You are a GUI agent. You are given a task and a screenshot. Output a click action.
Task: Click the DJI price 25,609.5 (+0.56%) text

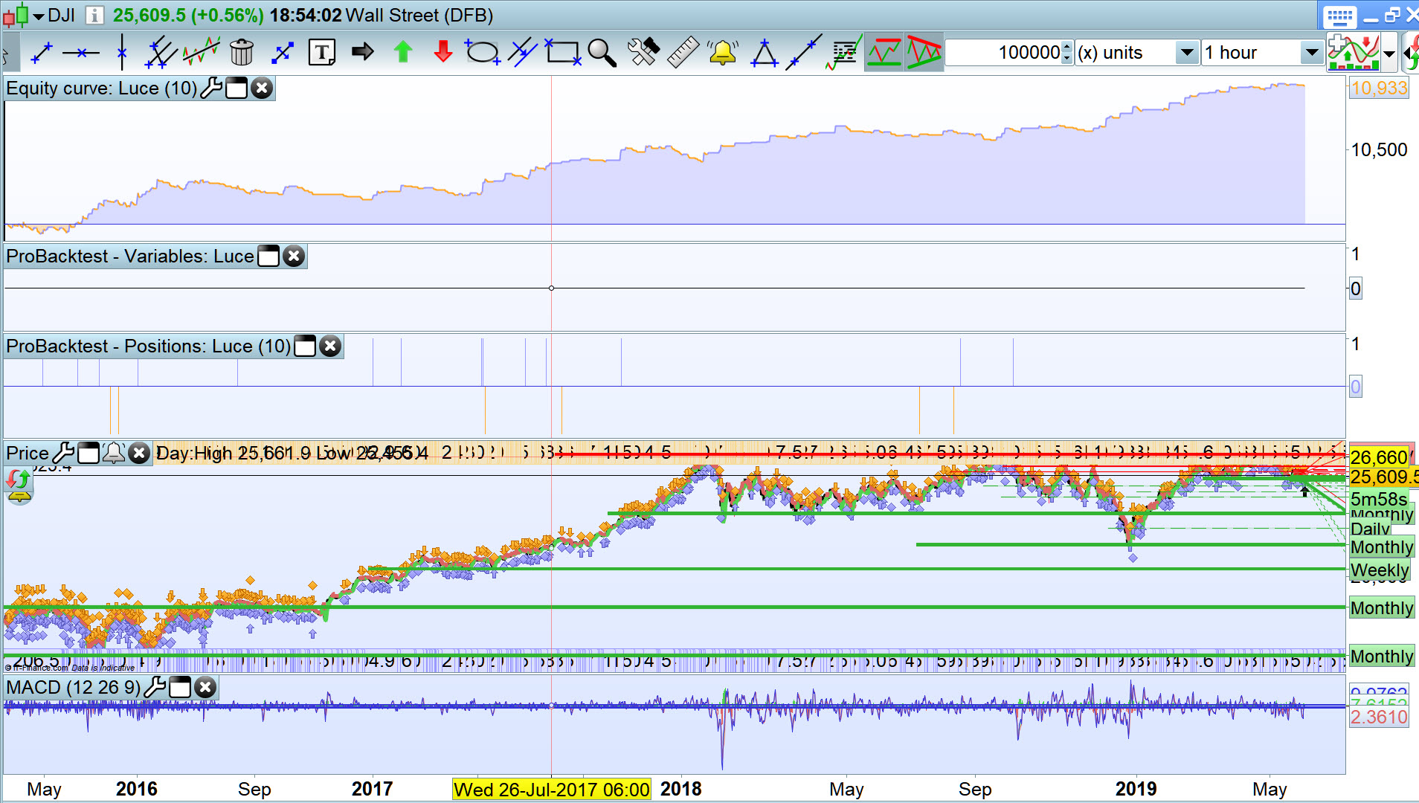click(188, 15)
